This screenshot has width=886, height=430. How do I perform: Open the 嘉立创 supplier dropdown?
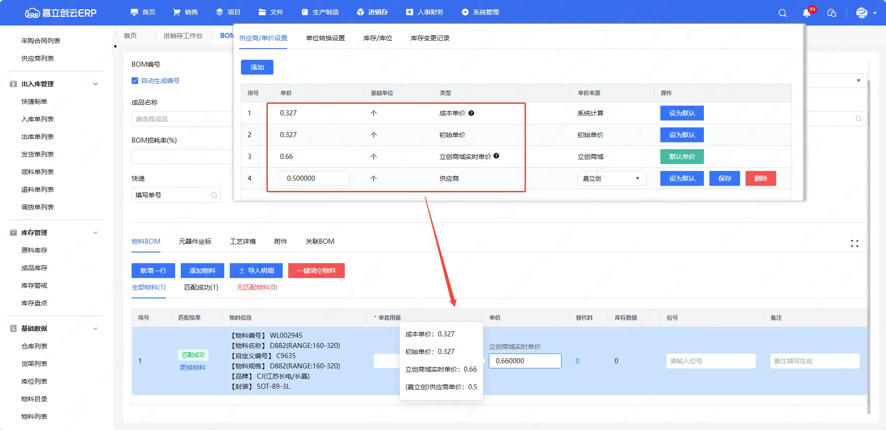[x=611, y=178]
